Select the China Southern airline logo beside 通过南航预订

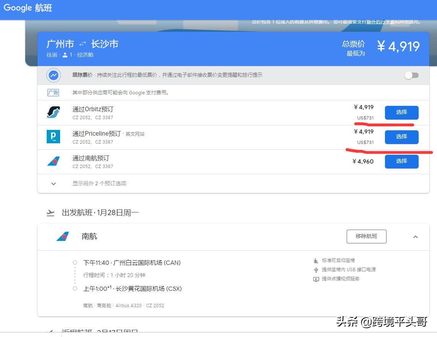pyautogui.click(x=53, y=161)
